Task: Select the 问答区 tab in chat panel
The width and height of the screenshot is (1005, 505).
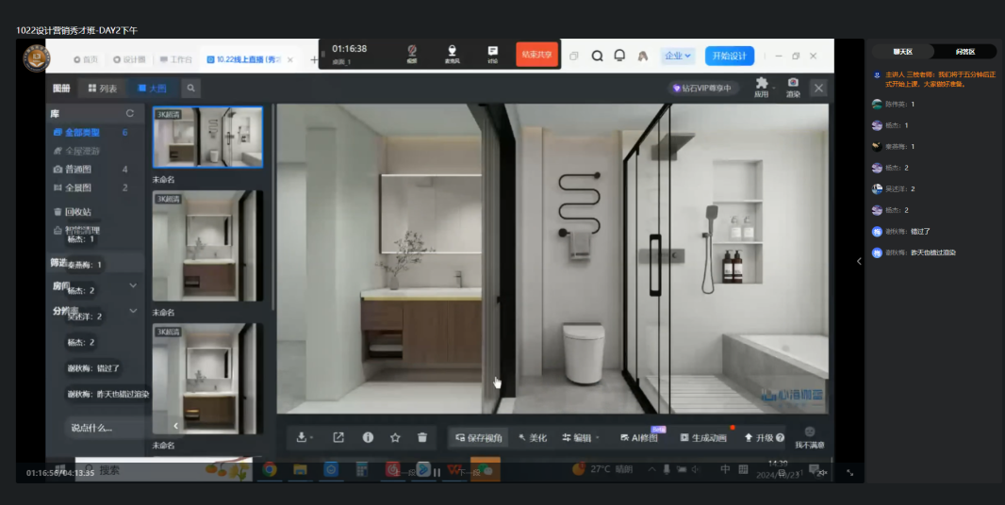Action: (x=964, y=52)
